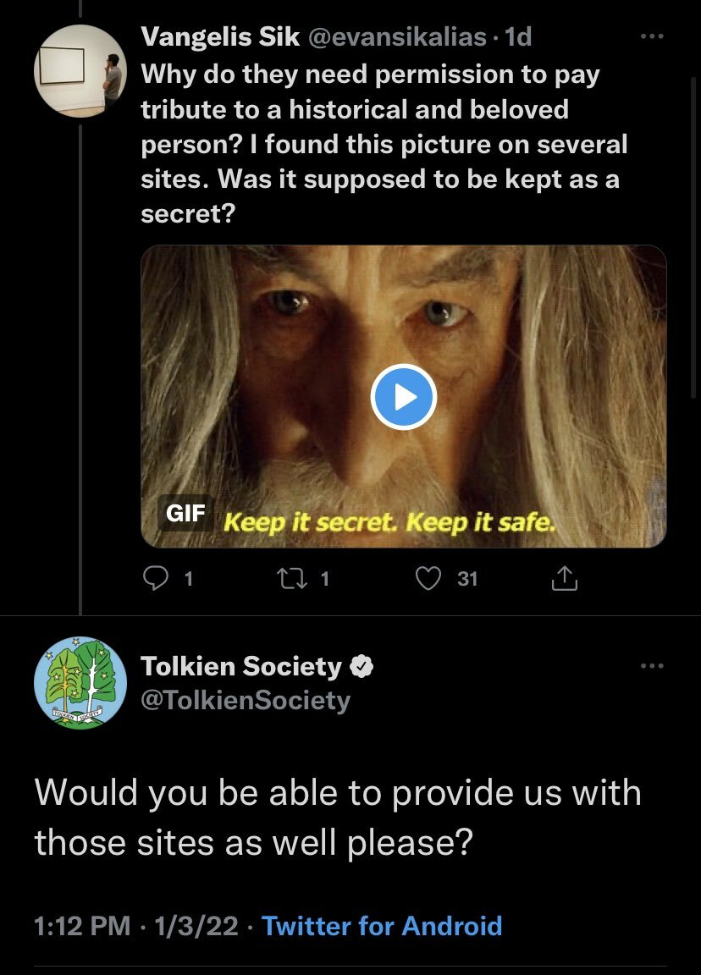
Task: Open the @TolkienSociety handle
Action: coord(246,701)
